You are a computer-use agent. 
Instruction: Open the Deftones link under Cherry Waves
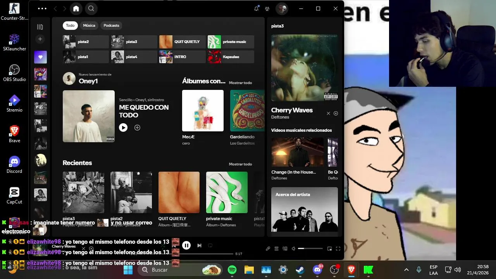[280, 117]
